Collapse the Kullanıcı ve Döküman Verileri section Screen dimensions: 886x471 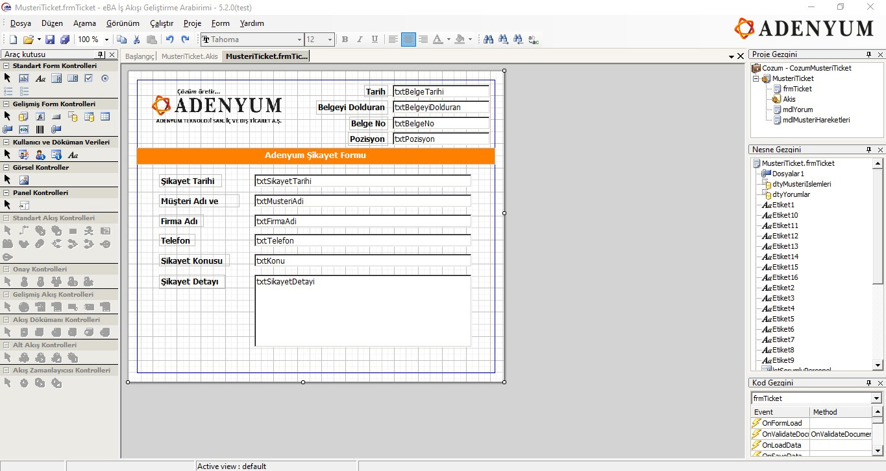(x=6, y=142)
